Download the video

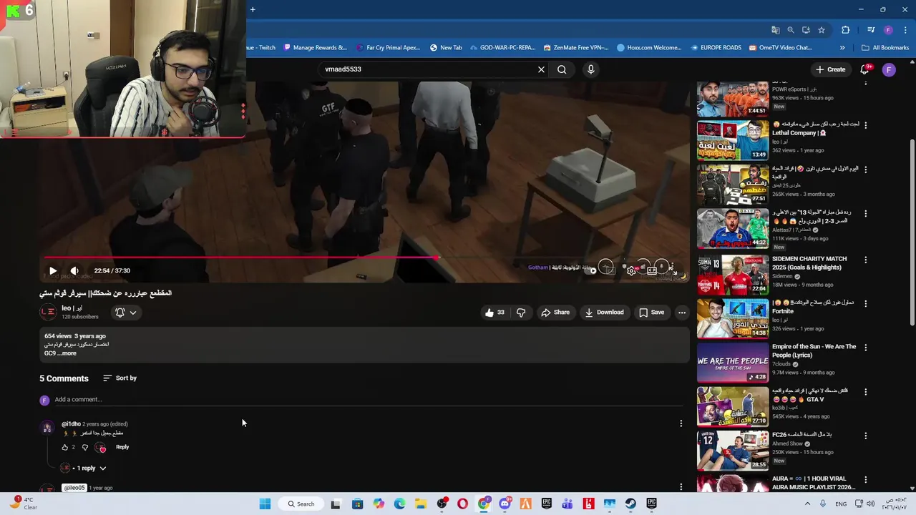604,313
